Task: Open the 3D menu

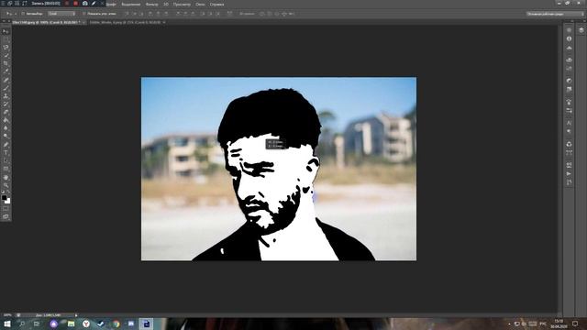Action: click(166, 4)
